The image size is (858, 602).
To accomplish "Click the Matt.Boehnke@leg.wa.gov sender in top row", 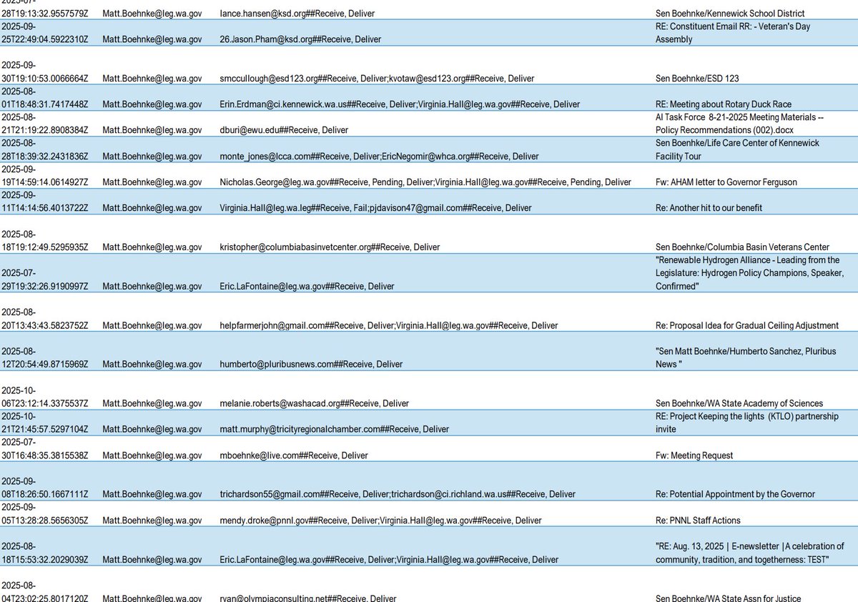I will coord(151,13).
